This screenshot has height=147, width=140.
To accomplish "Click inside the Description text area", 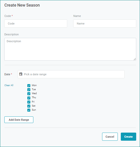I will (70, 49).
